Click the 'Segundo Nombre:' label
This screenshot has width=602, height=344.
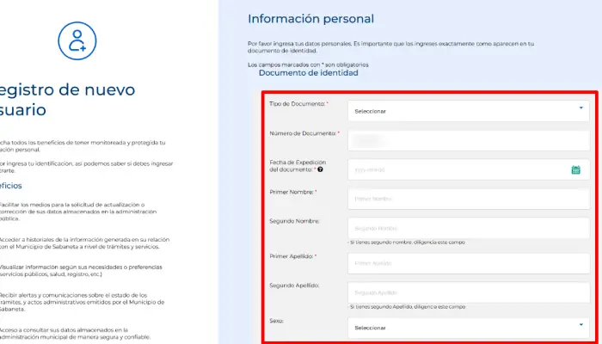[x=294, y=221]
